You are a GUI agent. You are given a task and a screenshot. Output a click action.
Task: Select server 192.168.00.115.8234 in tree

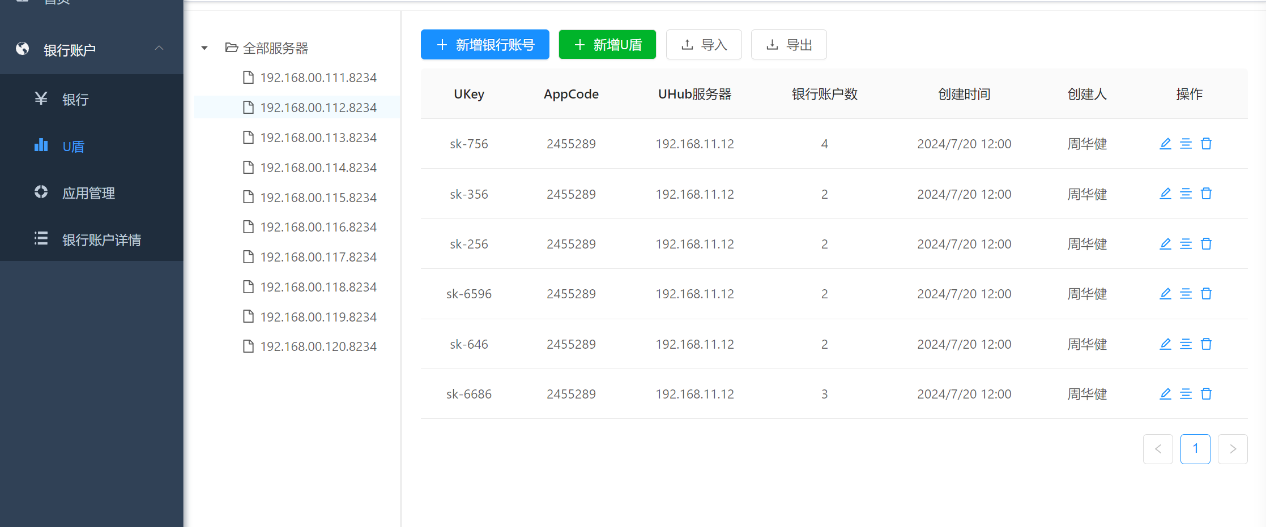318,198
